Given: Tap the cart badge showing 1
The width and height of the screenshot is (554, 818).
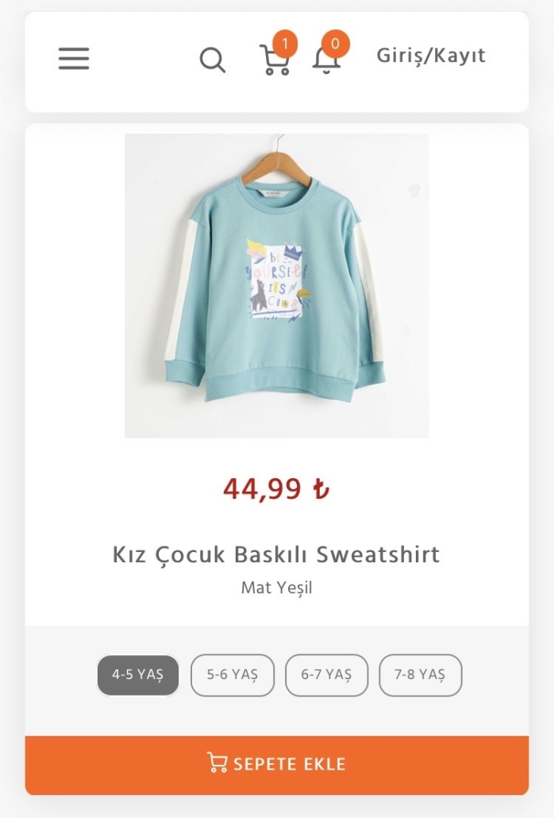Looking at the screenshot, I should coord(285,44).
